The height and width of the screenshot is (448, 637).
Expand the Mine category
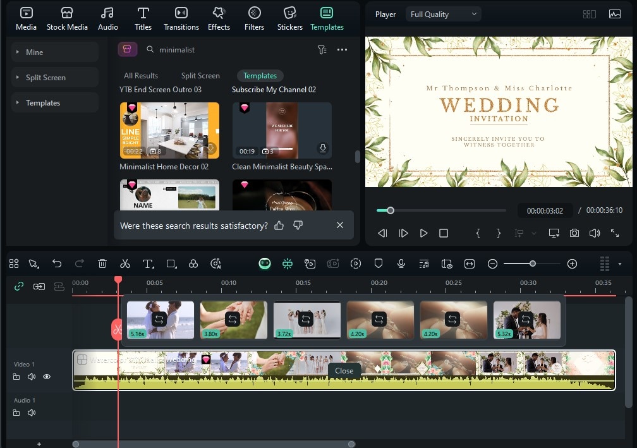click(x=55, y=52)
